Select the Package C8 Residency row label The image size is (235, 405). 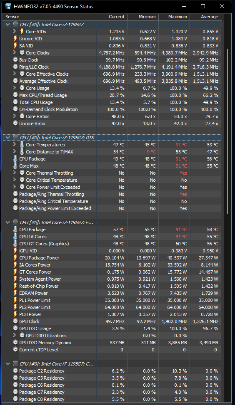42,399
